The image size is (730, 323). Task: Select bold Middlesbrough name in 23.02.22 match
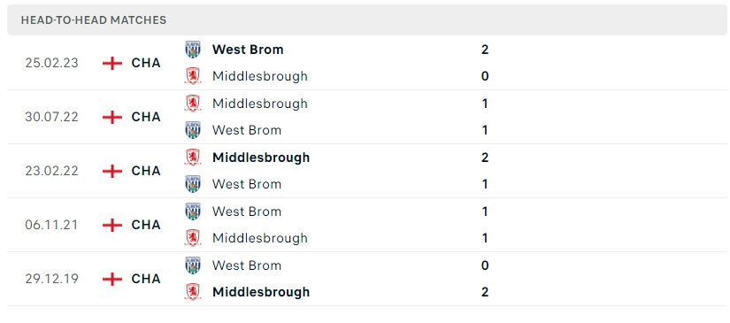[x=261, y=158]
